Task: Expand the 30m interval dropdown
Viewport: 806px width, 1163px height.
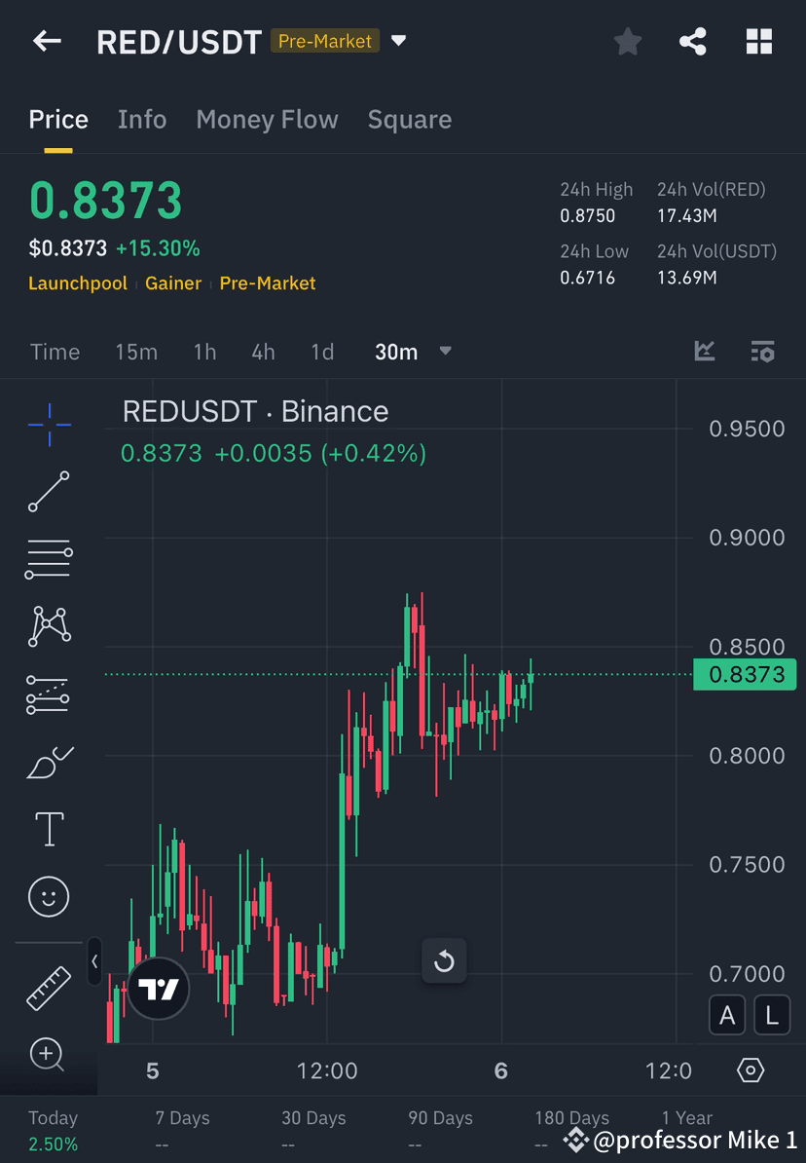Action: click(445, 352)
